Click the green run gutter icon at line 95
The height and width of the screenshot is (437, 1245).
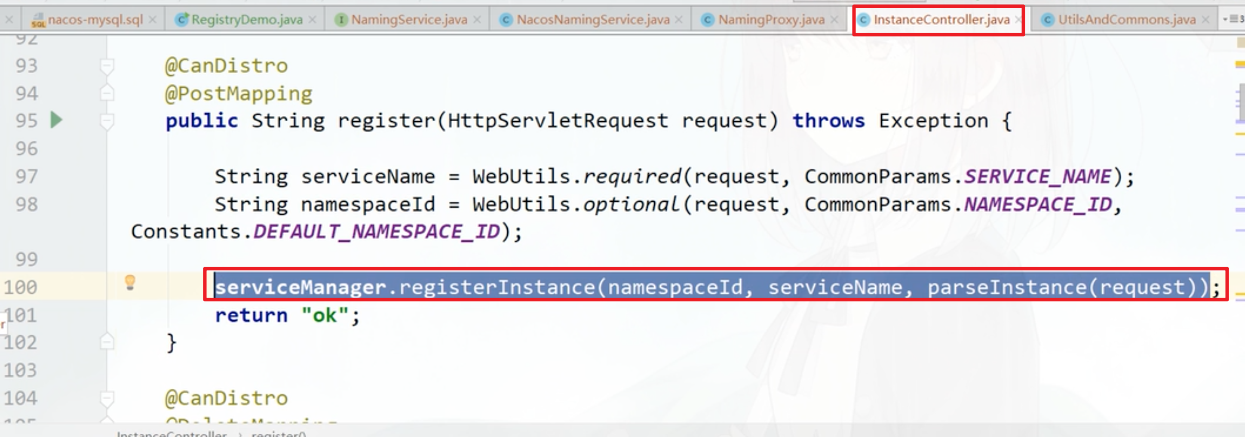[57, 120]
